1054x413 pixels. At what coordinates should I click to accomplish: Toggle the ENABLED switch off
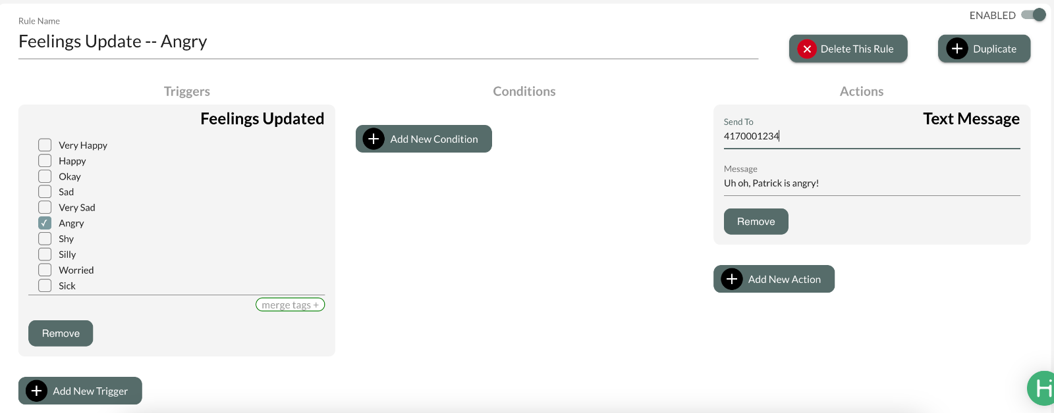[x=1034, y=15]
